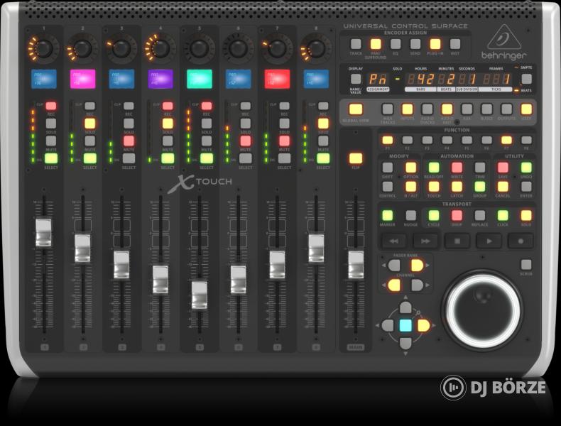The width and height of the screenshot is (561, 426).
Task: Click the Channel right button
Action: [x=417, y=285]
